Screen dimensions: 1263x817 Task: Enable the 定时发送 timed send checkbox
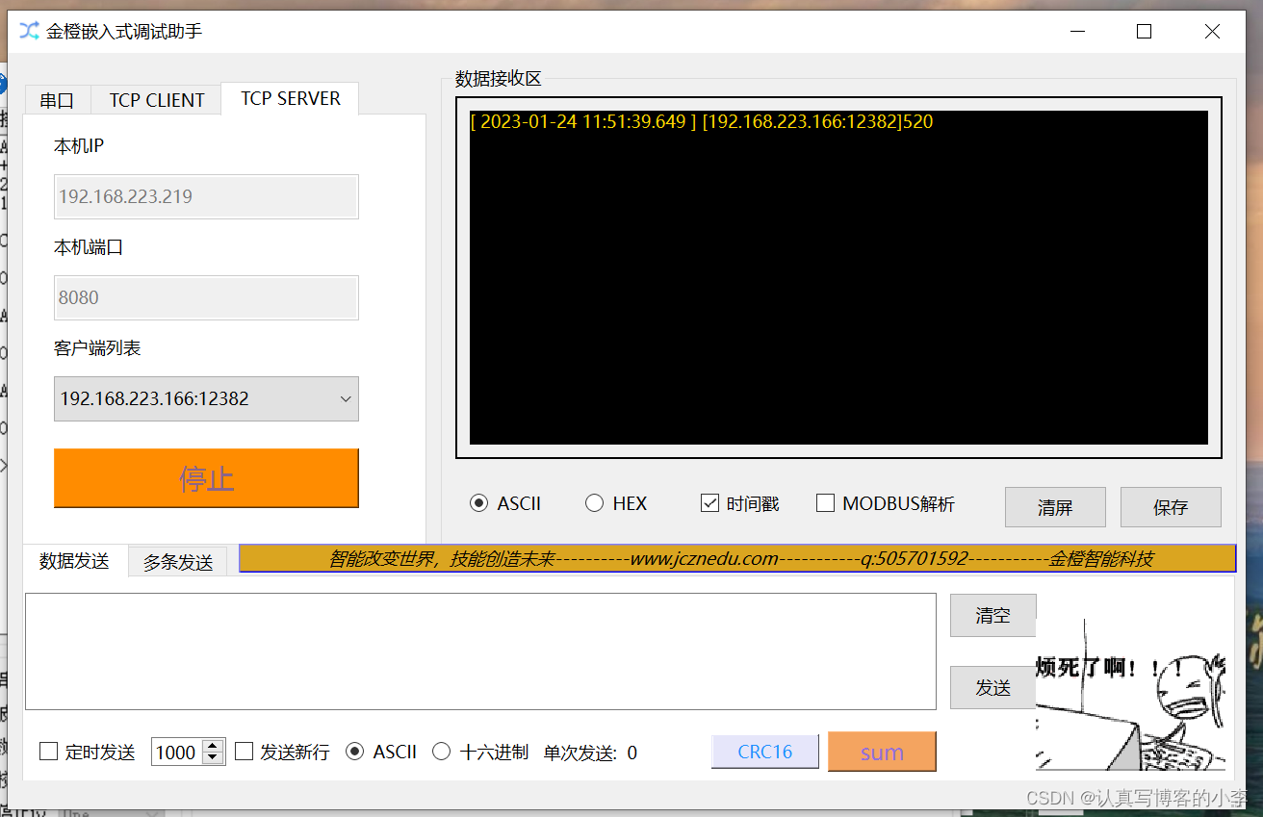pyautogui.click(x=88, y=753)
